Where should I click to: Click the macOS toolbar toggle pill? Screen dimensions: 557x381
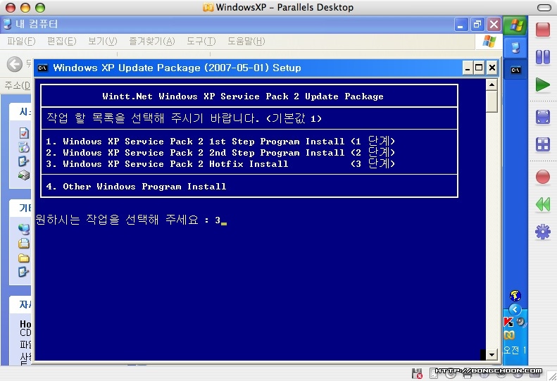pos(544,8)
